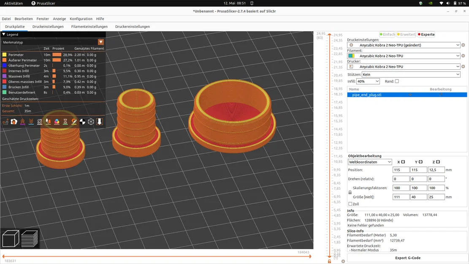
Task: Open settings via the gear icon beside Druckeinstellungen
Action: pyautogui.click(x=464, y=45)
